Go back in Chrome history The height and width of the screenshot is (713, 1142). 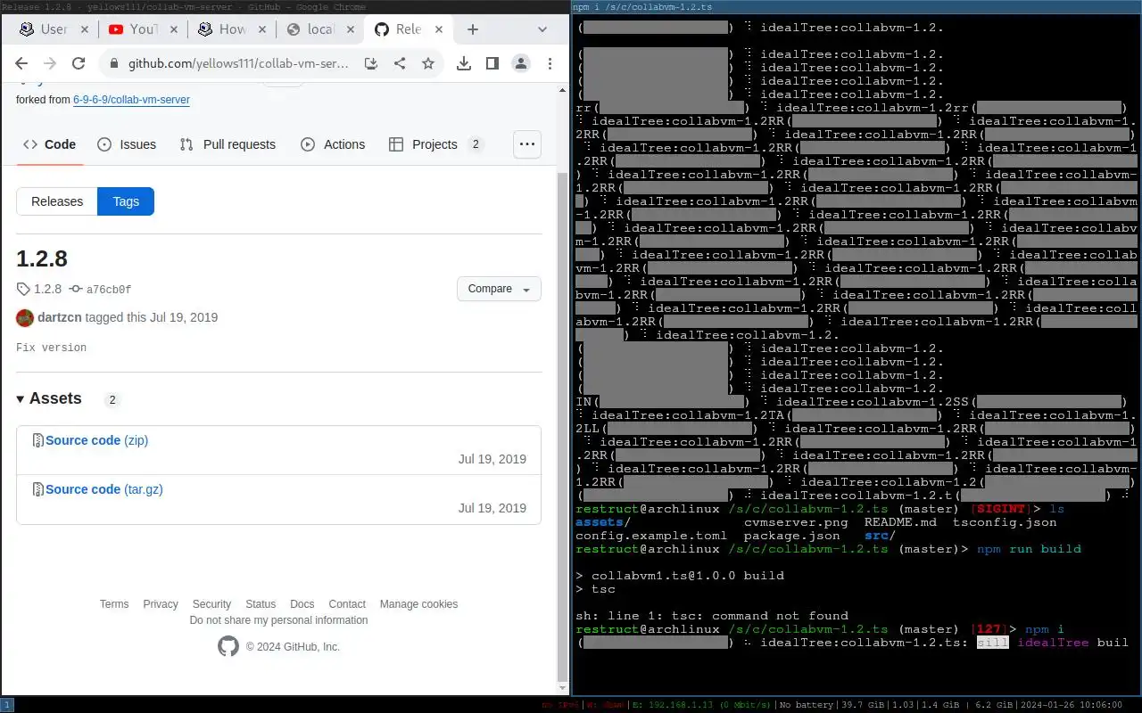[21, 63]
